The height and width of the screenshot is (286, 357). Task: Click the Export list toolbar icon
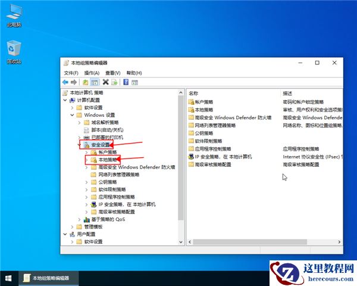pyautogui.click(x=114, y=82)
